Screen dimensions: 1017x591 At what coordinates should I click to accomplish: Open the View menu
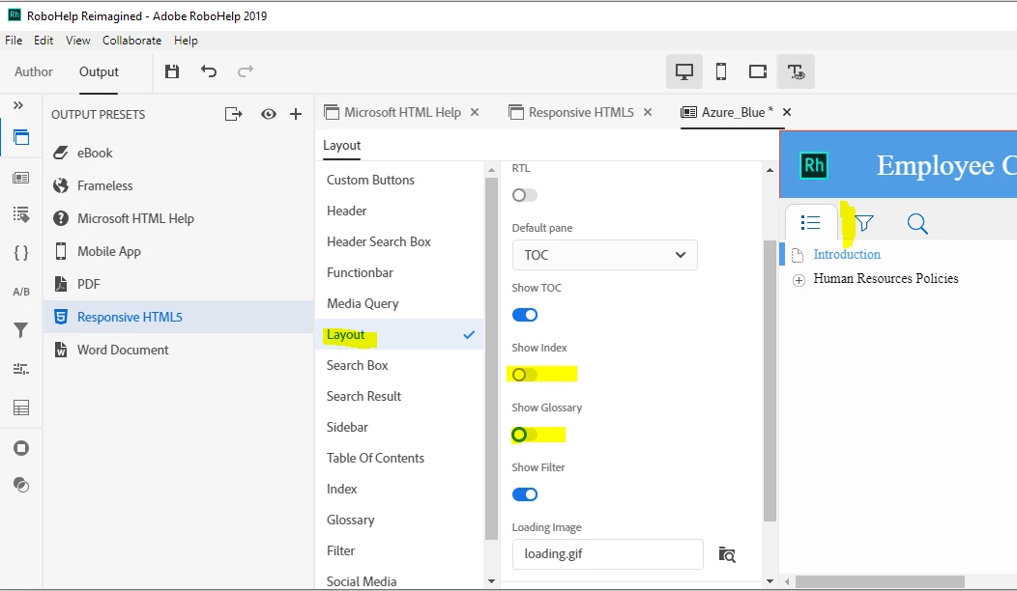click(78, 41)
